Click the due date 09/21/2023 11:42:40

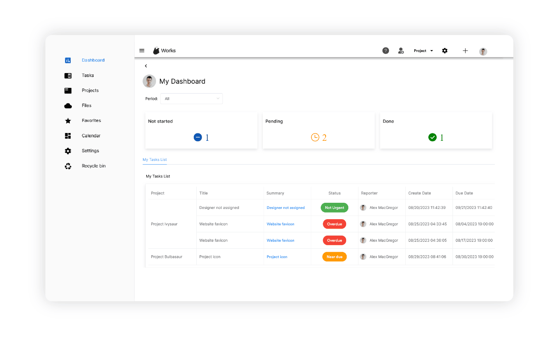(x=474, y=208)
